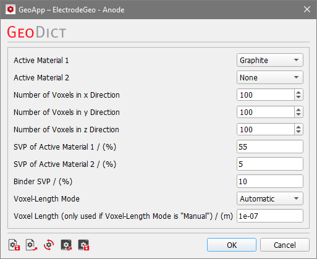
Task: Click the x Direction voxel count field
Action: [266, 95]
